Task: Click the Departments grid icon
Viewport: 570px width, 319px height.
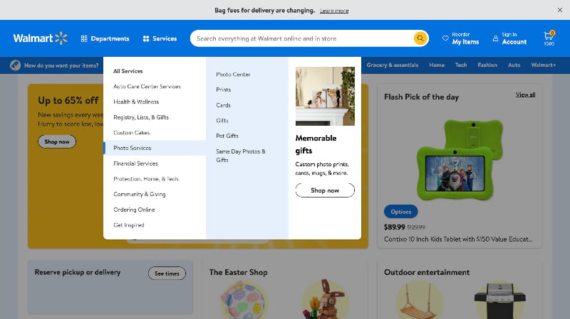Action: pyautogui.click(x=84, y=38)
